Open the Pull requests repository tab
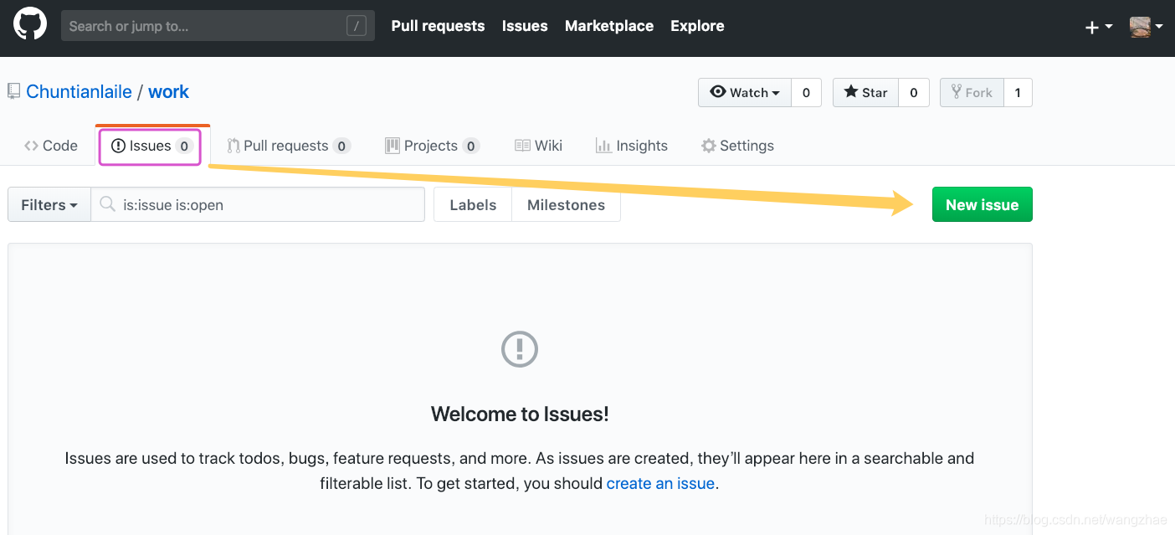The image size is (1175, 535). coord(289,146)
